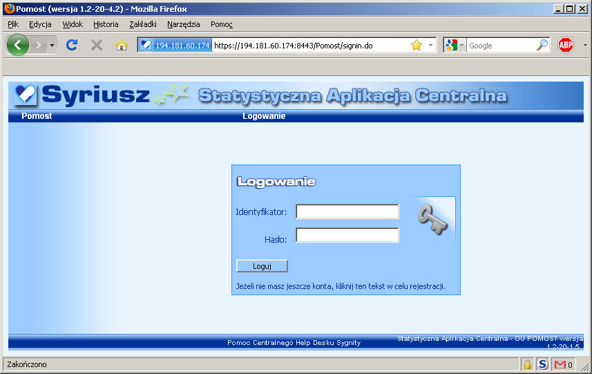The height and width of the screenshot is (374, 592).
Task: Open the Widok menu
Action: 73,24
